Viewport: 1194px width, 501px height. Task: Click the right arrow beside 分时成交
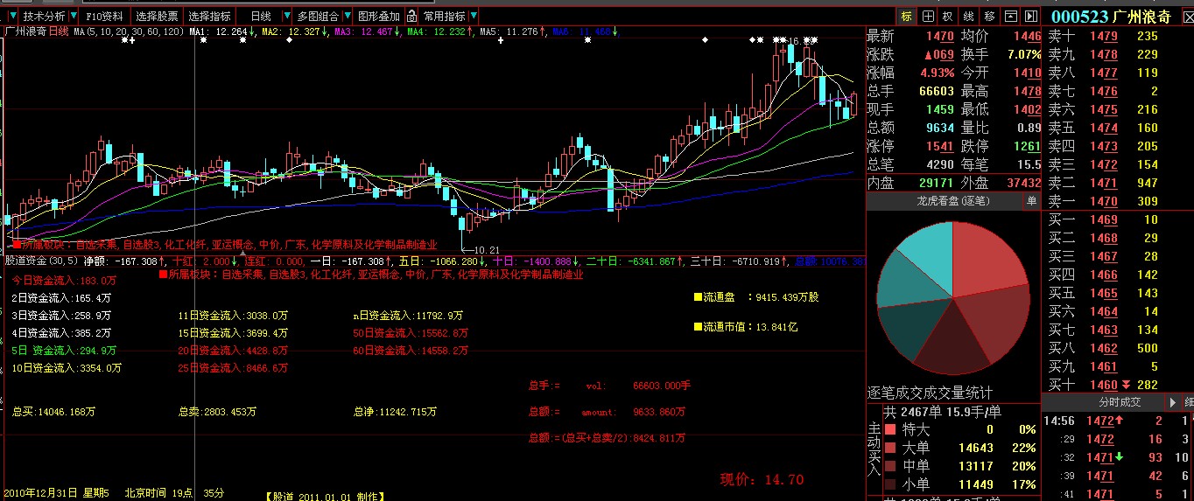[x=1173, y=401]
